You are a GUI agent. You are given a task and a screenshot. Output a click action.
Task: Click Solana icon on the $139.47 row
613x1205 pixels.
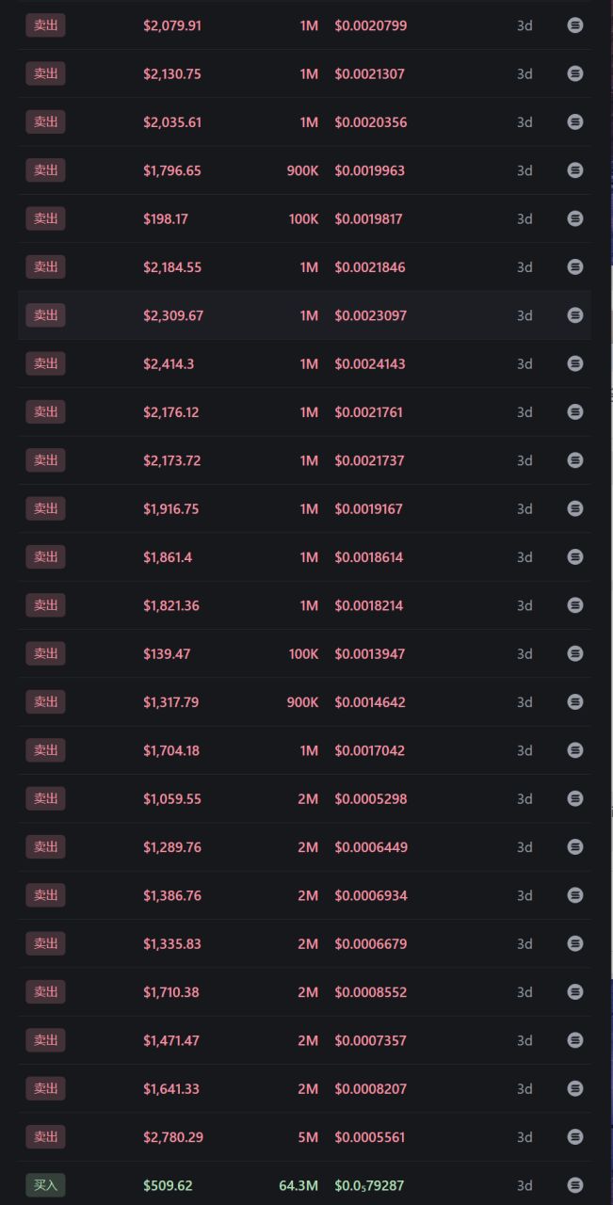575,653
